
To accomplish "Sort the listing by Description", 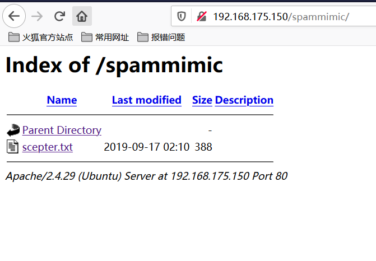I will point(244,100).
